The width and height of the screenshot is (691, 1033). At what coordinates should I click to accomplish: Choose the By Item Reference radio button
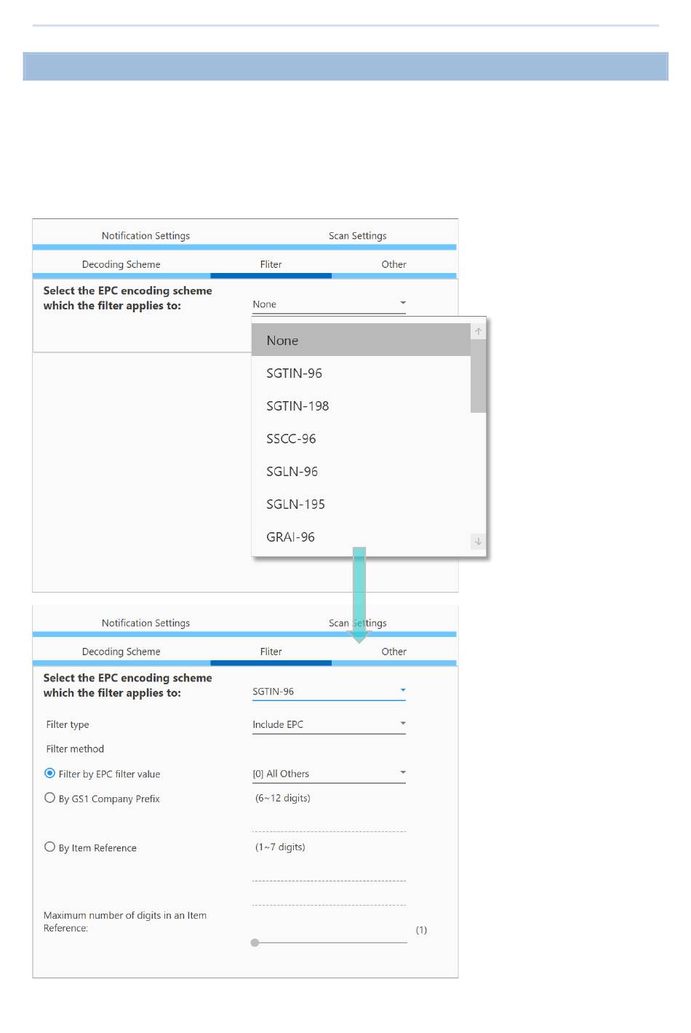50,847
